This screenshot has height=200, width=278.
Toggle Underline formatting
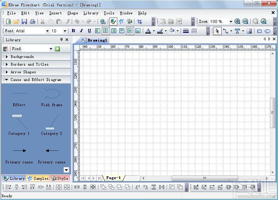[89, 31]
